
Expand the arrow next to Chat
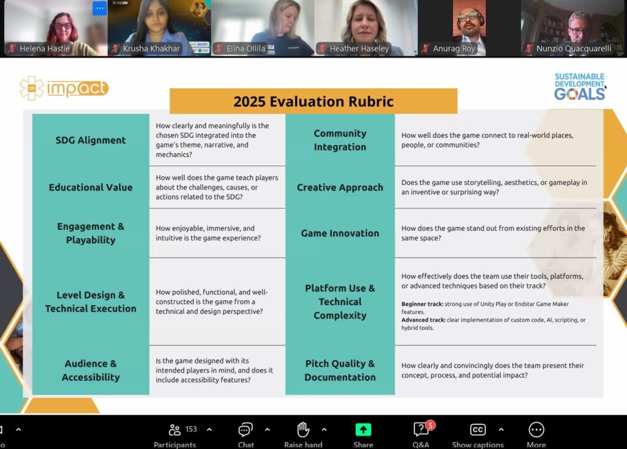click(267, 429)
